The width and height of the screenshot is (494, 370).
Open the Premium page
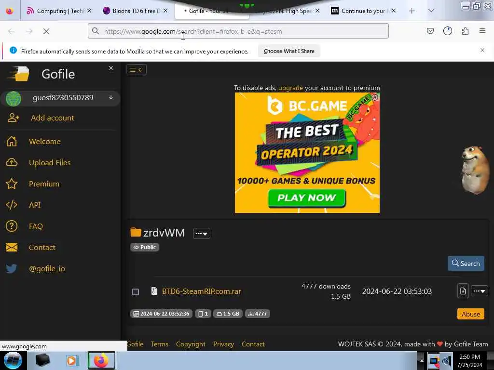[44, 184]
